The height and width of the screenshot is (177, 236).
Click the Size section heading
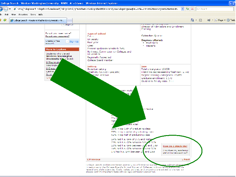(x=144, y=66)
